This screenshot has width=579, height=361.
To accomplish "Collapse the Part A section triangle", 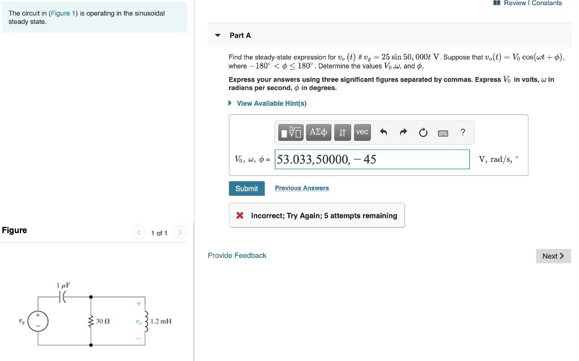I will (218, 36).
